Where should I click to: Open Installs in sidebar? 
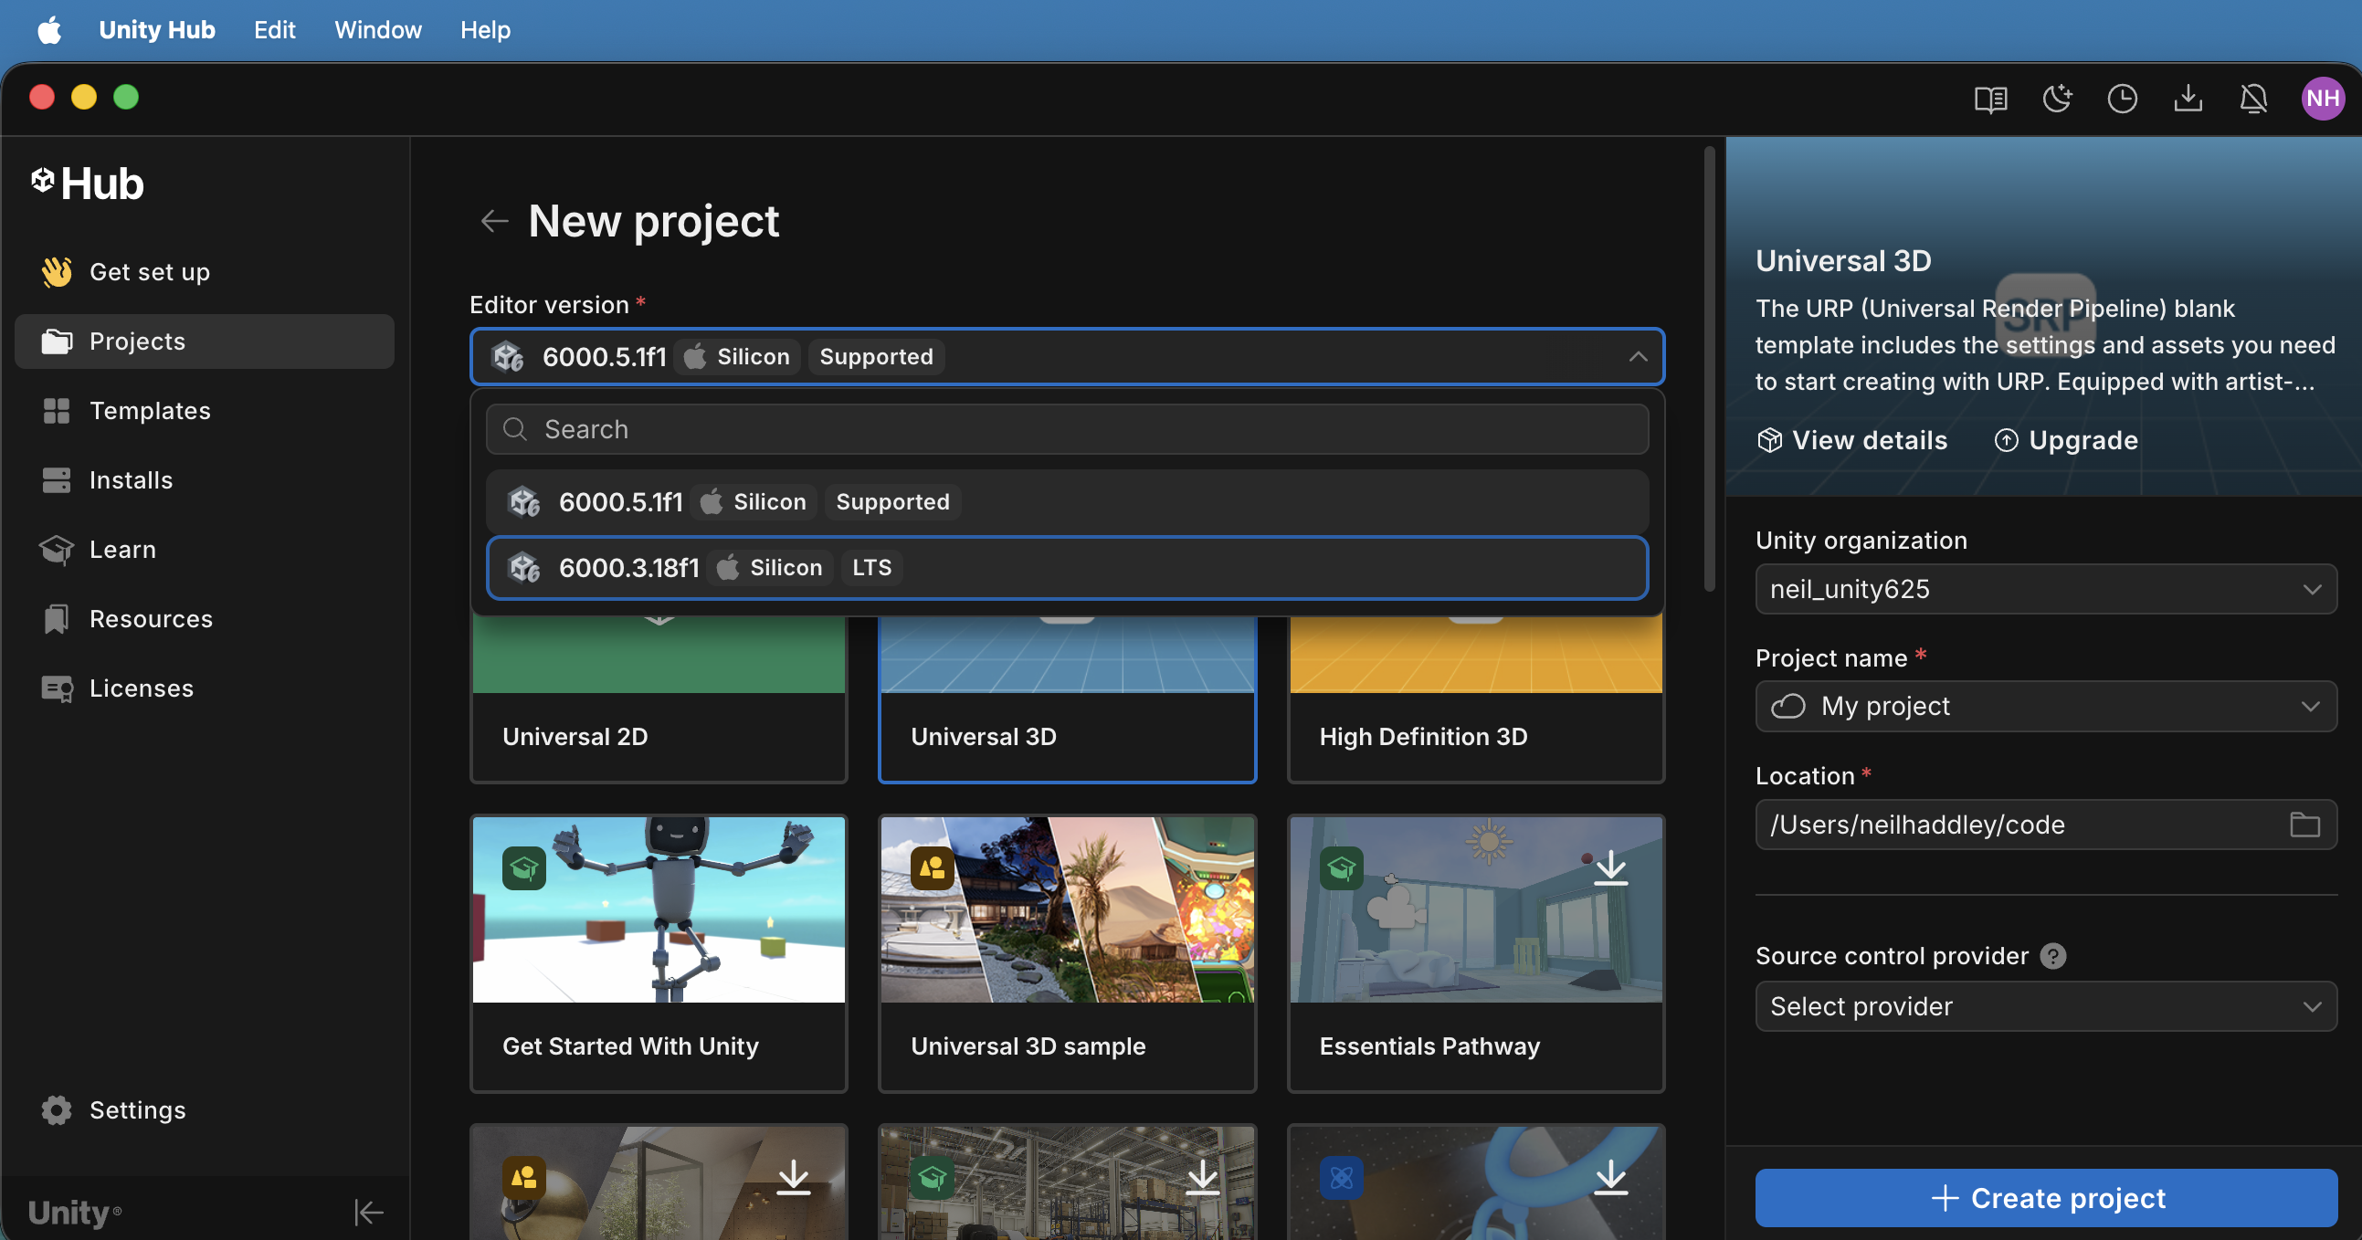tap(205, 480)
